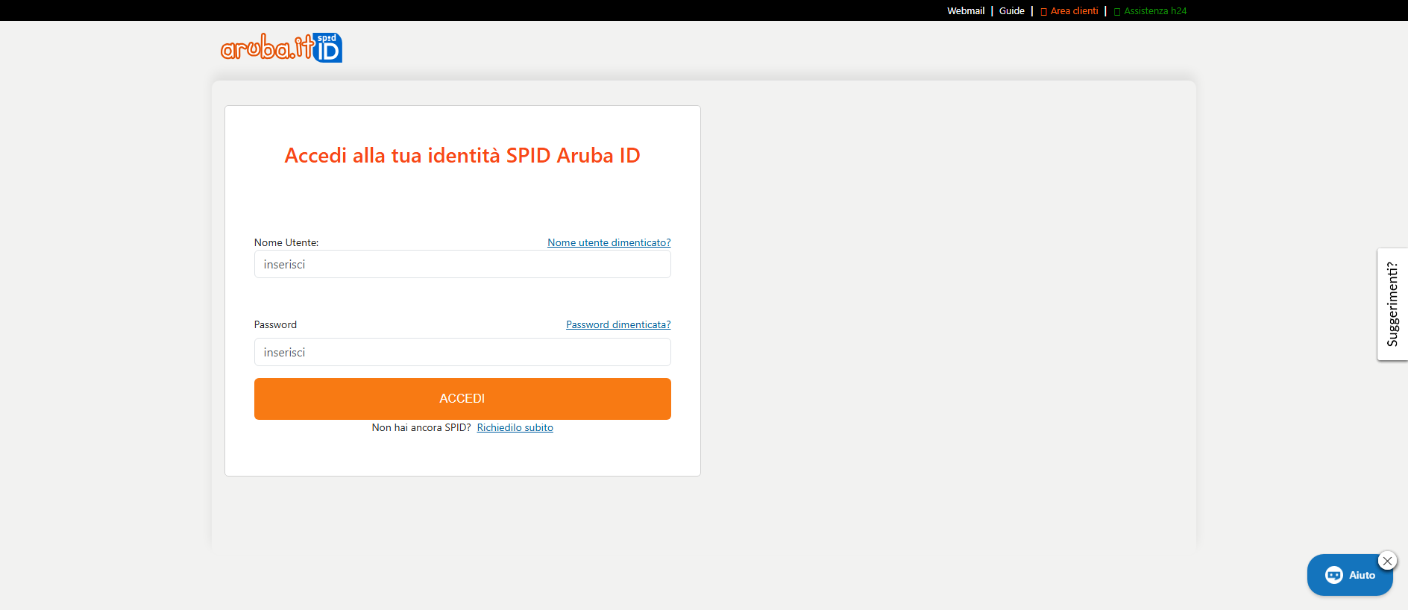Screen dimensions: 1408x610
Task: Click the aruba.it SPID ID logo
Action: (x=281, y=48)
